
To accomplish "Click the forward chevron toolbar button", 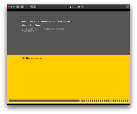I will [x=35, y=7].
